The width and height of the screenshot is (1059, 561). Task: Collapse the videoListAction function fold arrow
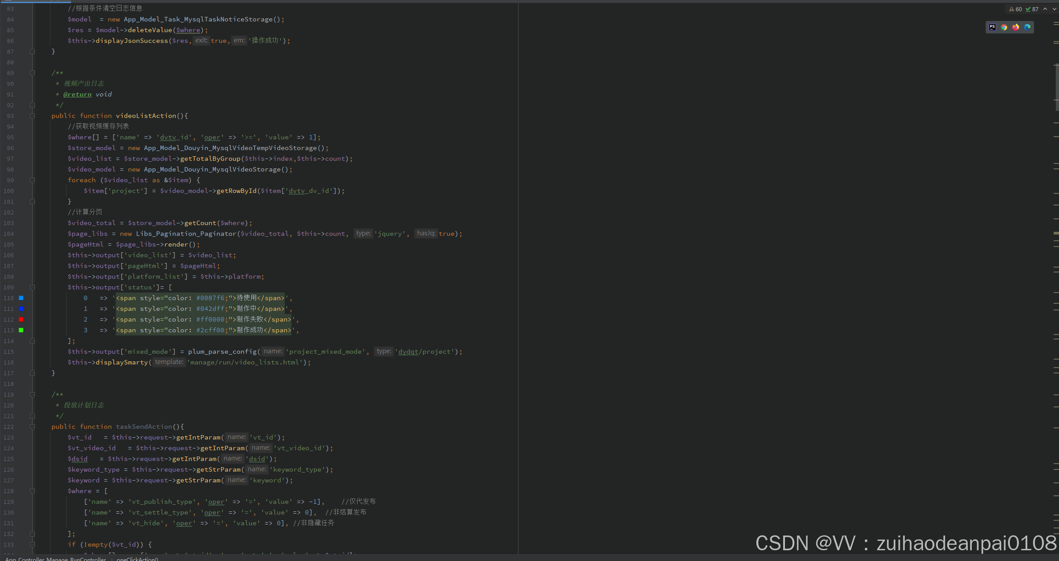pos(32,116)
